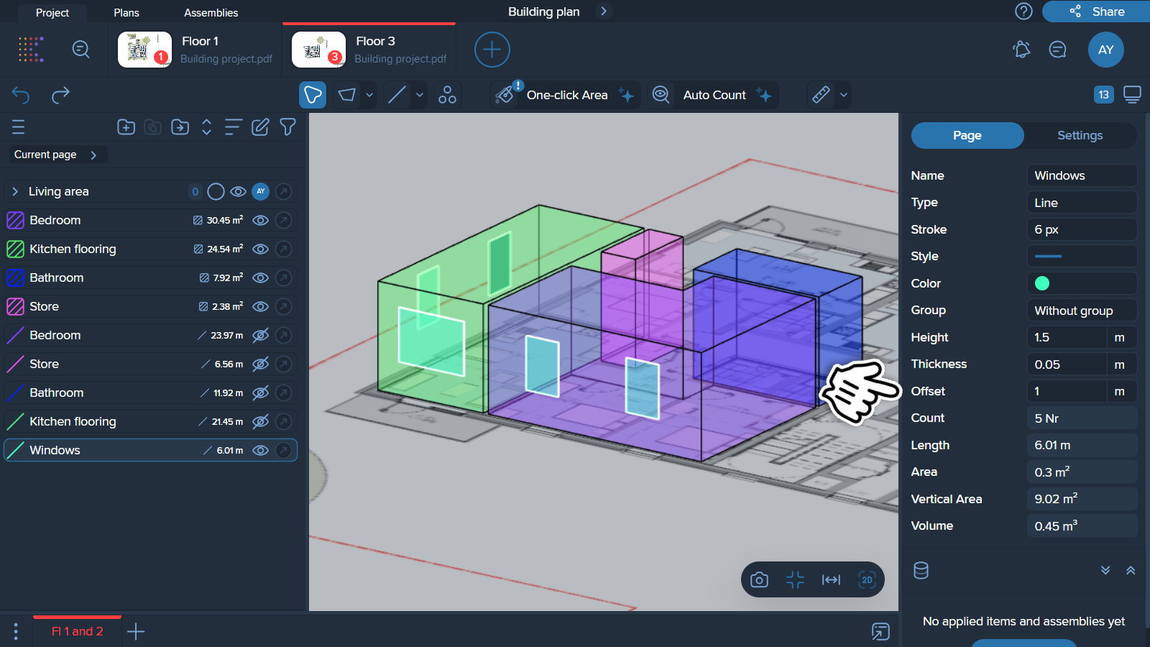Image resolution: width=1150 pixels, height=647 pixels.
Task: Open the help question mark
Action: tap(1023, 12)
